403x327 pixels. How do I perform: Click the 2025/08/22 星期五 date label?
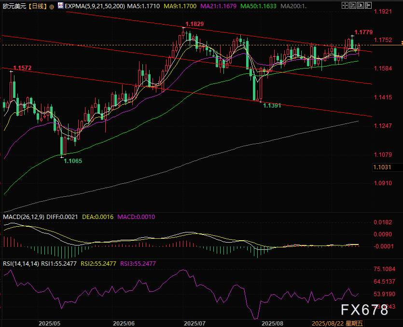click(337, 323)
